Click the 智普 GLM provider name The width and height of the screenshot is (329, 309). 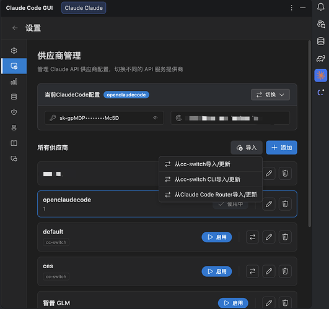(56, 303)
